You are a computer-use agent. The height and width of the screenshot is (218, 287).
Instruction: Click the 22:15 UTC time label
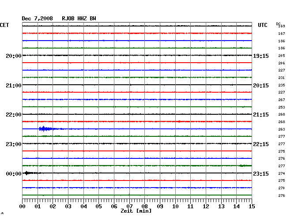pyautogui.click(x=261, y=144)
